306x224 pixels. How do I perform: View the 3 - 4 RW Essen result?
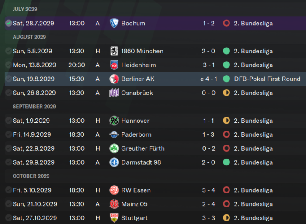(209, 190)
